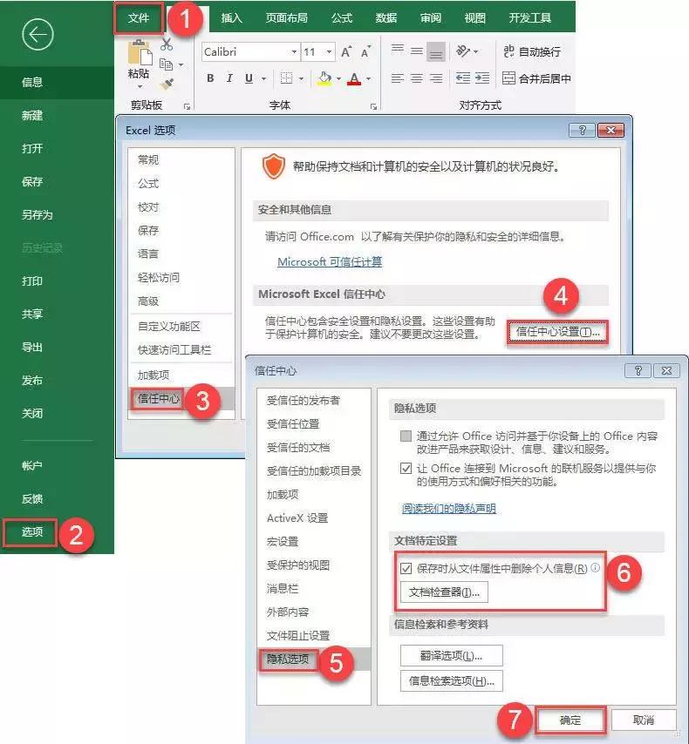Click the 信任中心设置 button

tap(558, 332)
